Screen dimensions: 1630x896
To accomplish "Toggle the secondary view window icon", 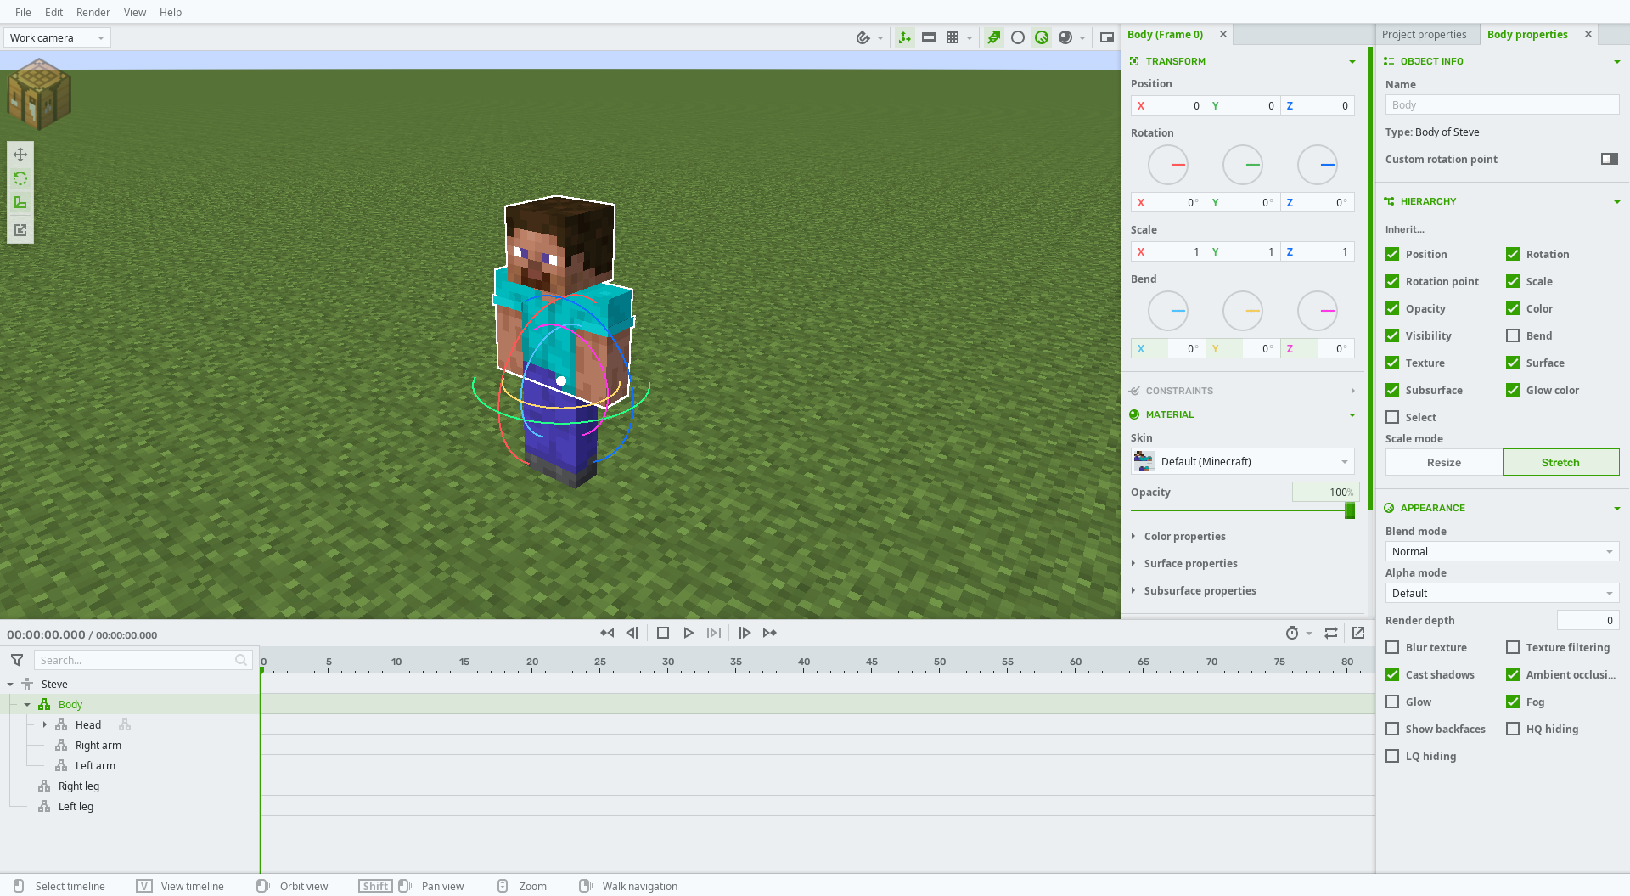I will click(x=1107, y=37).
